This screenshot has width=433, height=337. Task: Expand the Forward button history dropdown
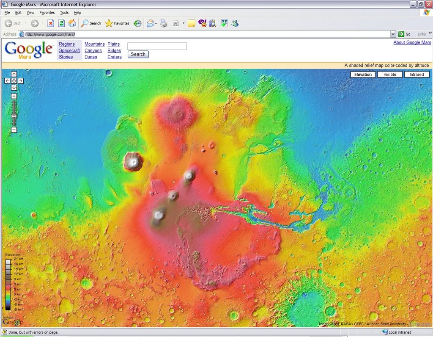pyautogui.click(x=43, y=23)
